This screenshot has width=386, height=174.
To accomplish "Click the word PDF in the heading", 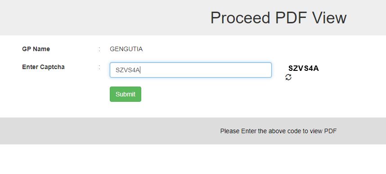I will [291, 17].
